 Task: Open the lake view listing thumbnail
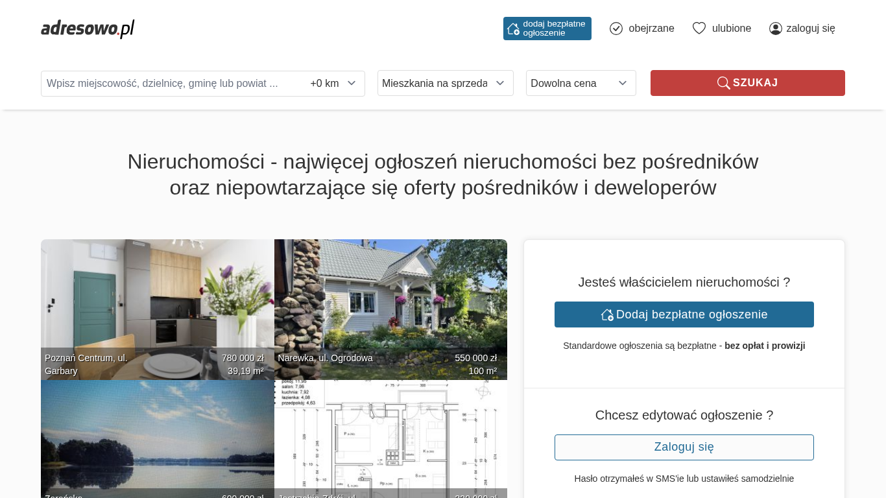[x=157, y=434]
